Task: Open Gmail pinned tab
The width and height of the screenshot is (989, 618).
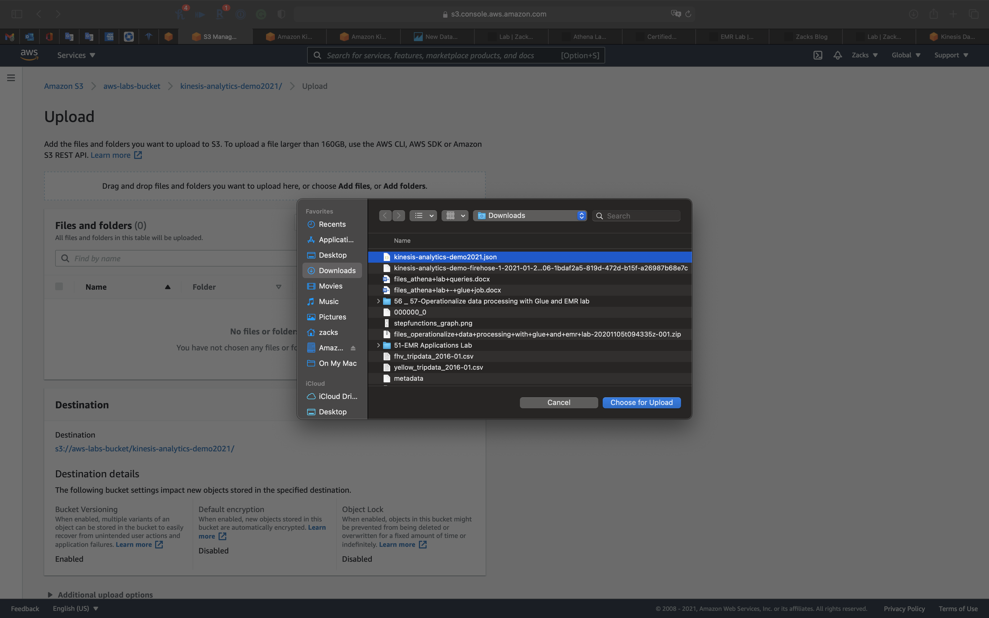Action: tap(9, 37)
